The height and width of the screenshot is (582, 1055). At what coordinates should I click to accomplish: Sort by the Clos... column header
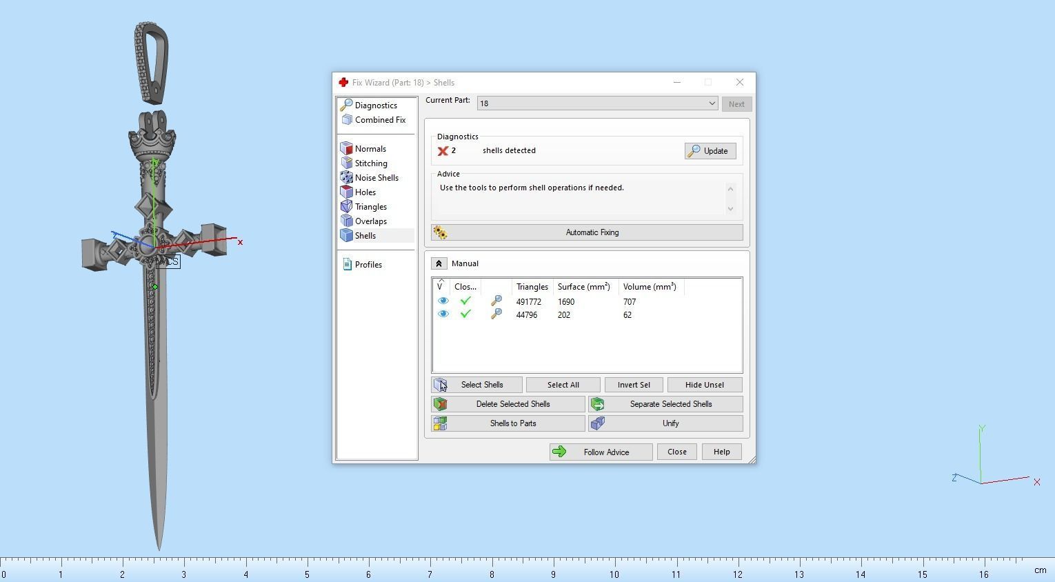click(465, 287)
